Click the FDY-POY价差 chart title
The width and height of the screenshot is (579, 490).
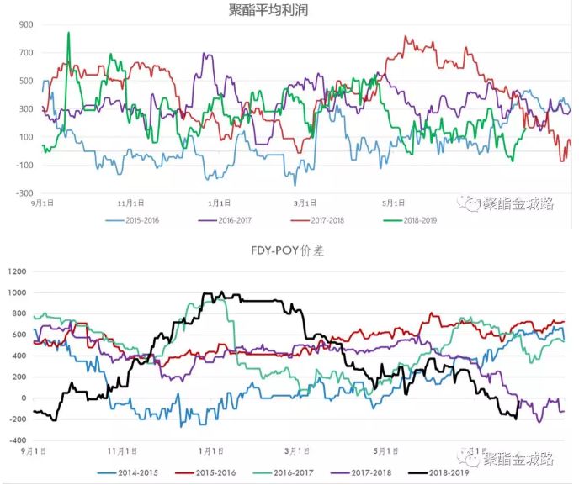coord(289,251)
